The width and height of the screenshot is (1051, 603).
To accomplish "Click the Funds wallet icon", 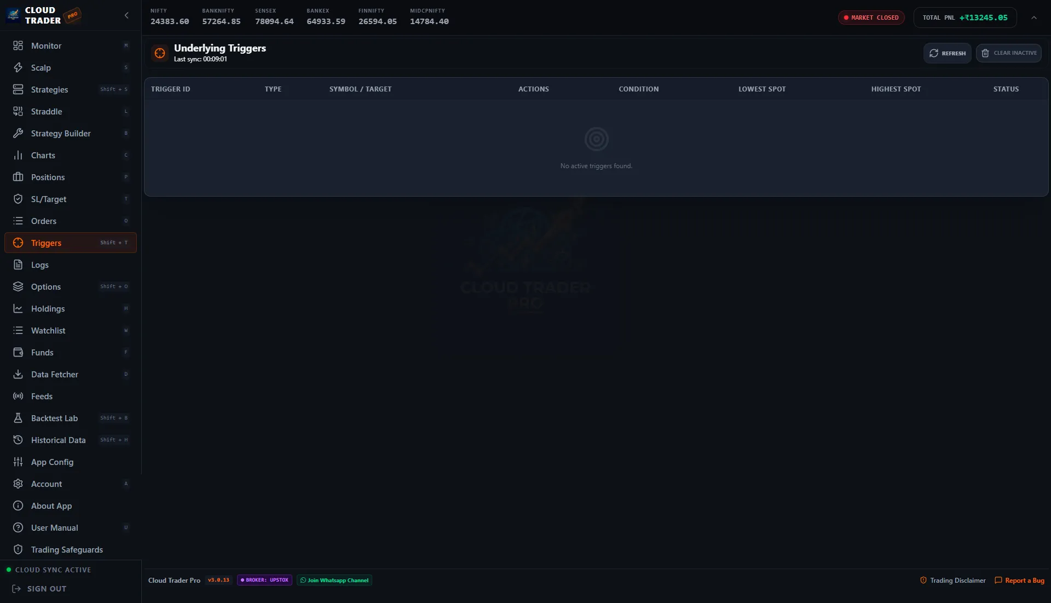I will pyautogui.click(x=18, y=352).
